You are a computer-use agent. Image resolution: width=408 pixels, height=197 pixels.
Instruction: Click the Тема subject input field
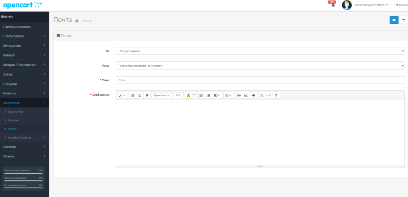tap(260, 80)
